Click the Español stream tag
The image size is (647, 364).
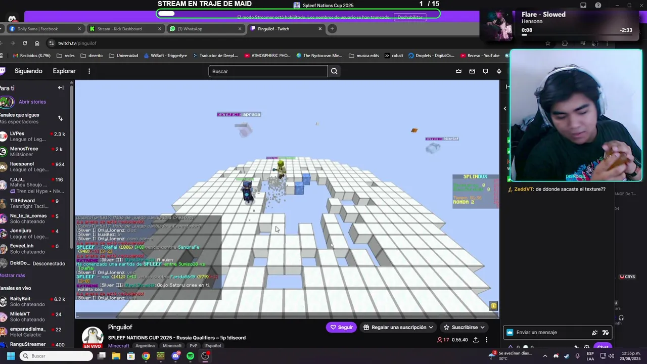[213, 346]
